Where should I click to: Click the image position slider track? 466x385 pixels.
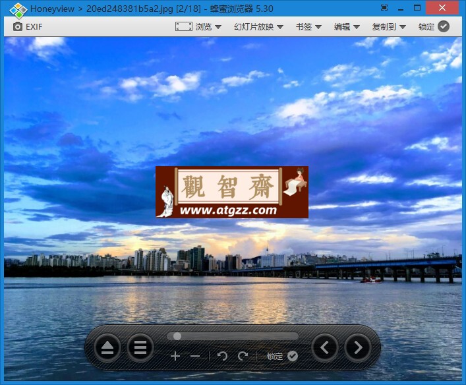pyautogui.click(x=233, y=336)
